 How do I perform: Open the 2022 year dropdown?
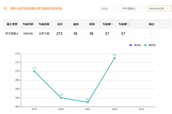109,9
